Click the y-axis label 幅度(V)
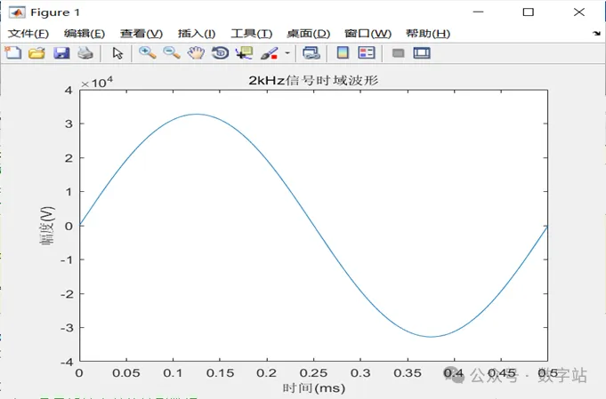Screen dimensions: 606x399 (x=47, y=226)
